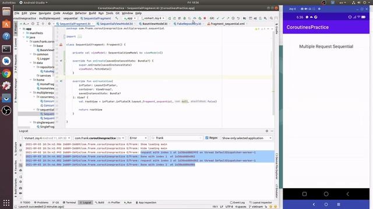This screenshot has height=209, width=373.
Task: Toggle Logcat soft-wrap icon in side strip
Action: [x=21, y=165]
